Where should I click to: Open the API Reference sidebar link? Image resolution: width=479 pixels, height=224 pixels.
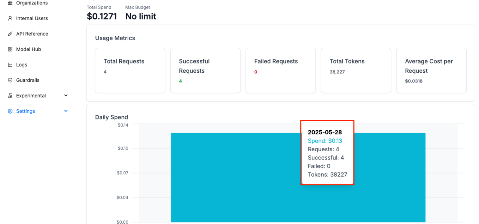(x=32, y=34)
